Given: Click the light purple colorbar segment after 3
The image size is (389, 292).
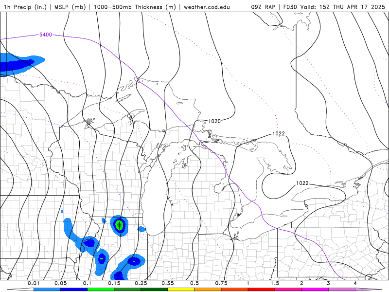Looking at the screenshot, I should [342, 290].
